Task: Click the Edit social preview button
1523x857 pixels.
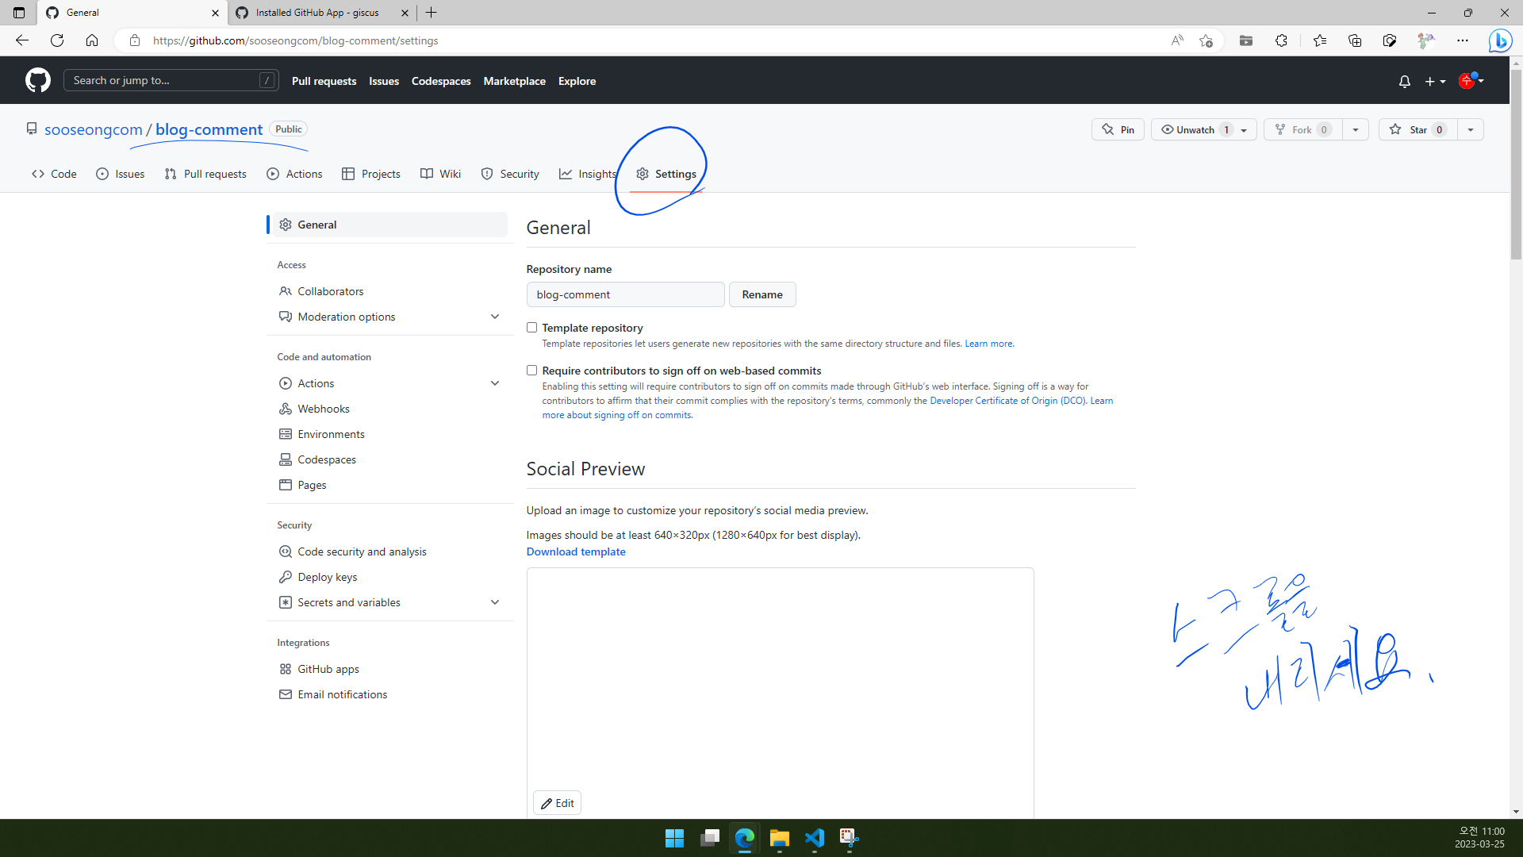Action: (x=557, y=803)
